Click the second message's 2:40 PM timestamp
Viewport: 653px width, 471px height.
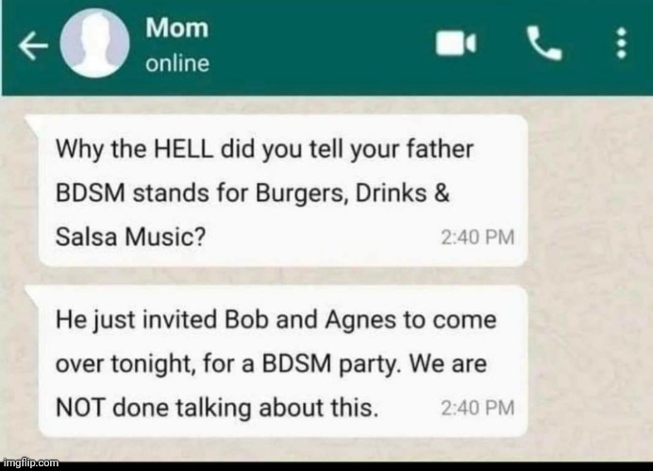pos(477,408)
